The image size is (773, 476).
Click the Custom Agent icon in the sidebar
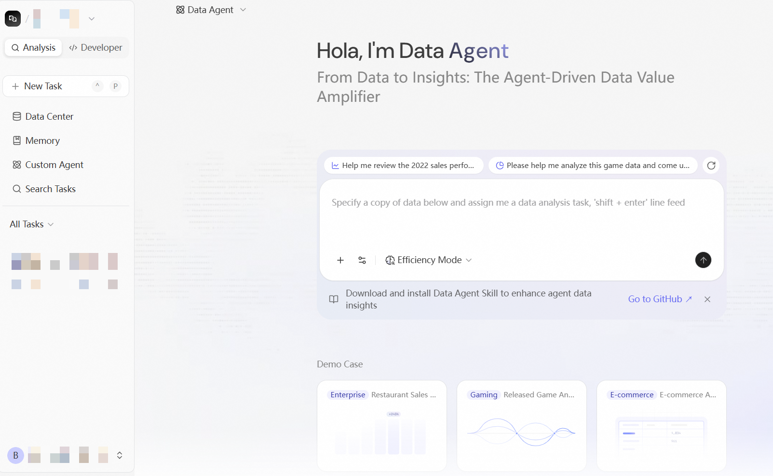pyautogui.click(x=17, y=165)
